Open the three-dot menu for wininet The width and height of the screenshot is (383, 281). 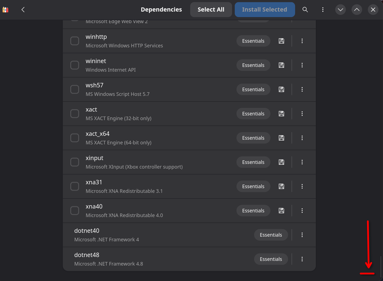tap(302, 65)
